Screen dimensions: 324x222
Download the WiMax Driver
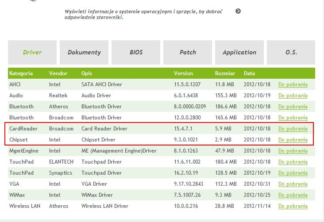(293, 195)
